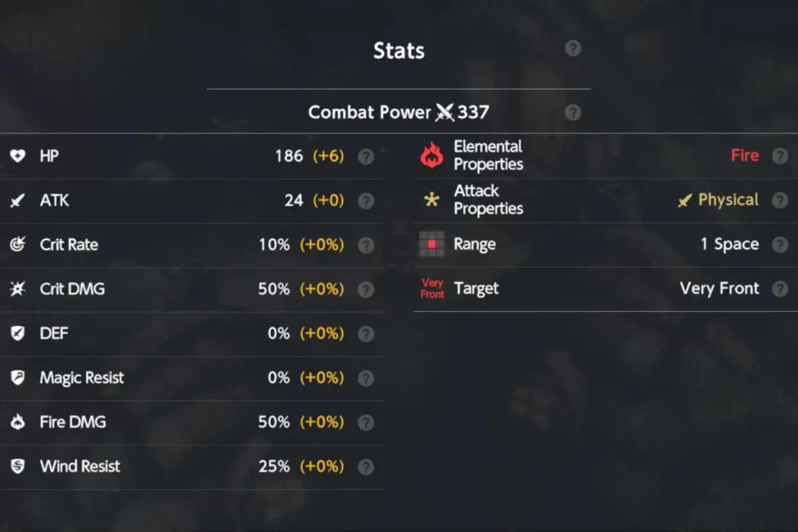The width and height of the screenshot is (798, 532).
Task: Click the question mark next to HP
Action: [366, 157]
